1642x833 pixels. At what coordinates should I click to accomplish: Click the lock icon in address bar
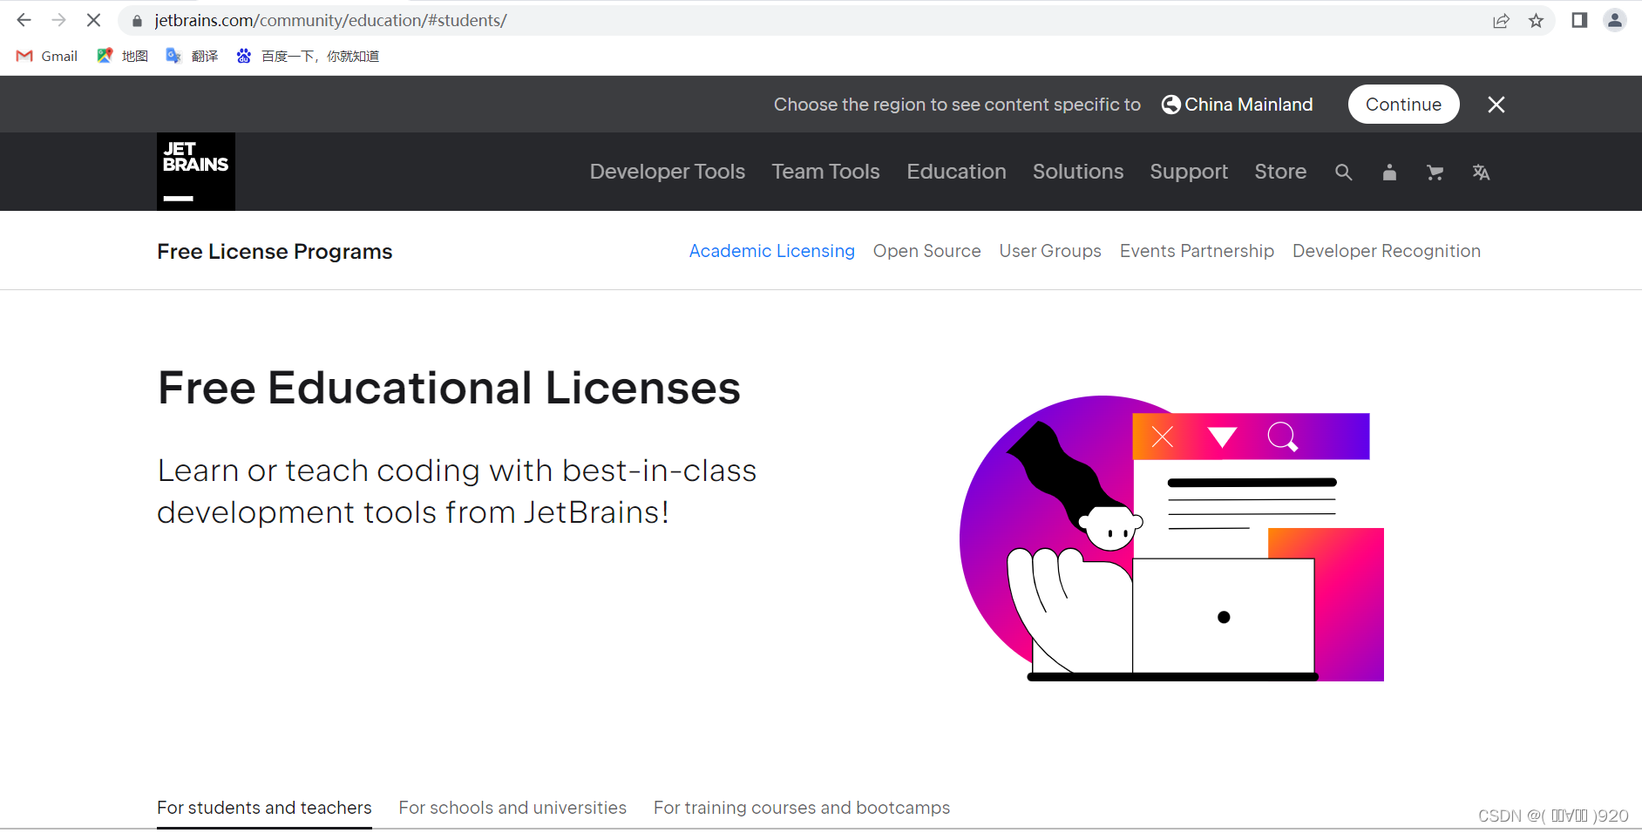point(137,21)
